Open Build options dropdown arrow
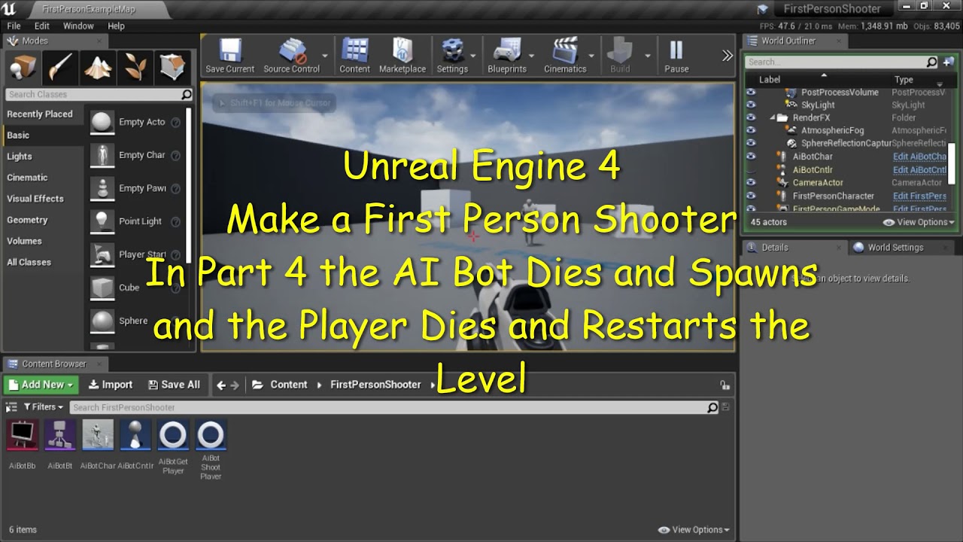The image size is (963, 542). point(647,56)
